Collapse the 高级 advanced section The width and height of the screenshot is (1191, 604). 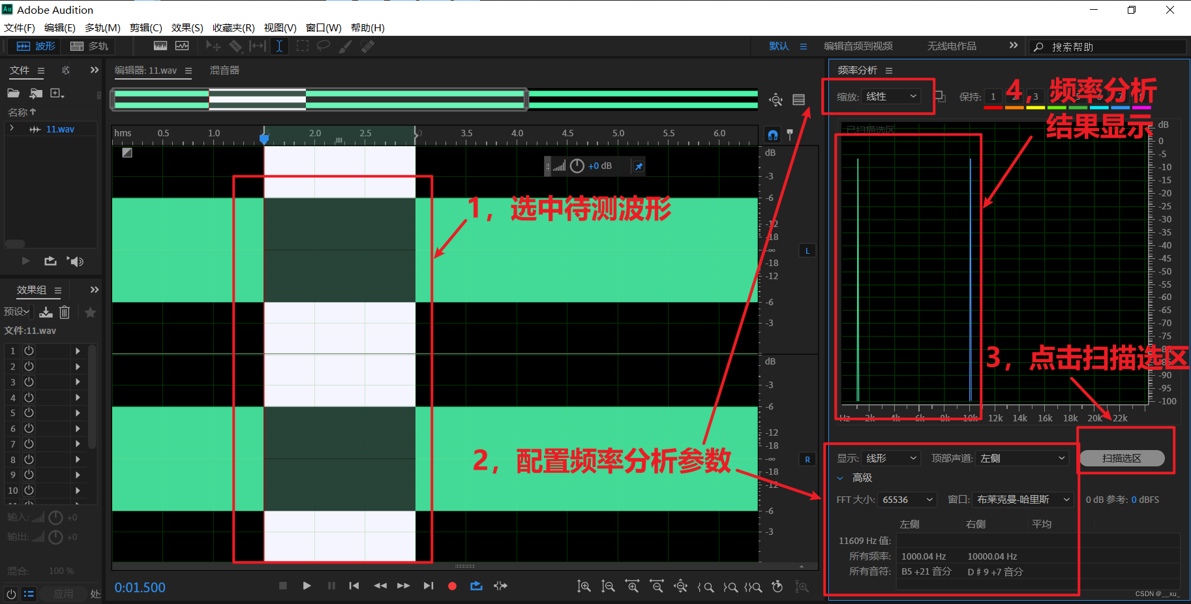coord(840,478)
